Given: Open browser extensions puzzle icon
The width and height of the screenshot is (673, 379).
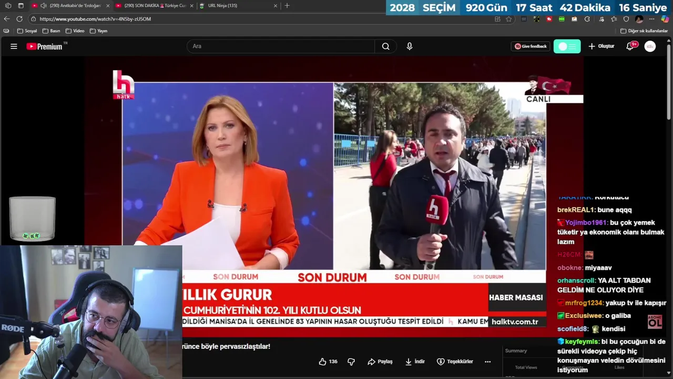Looking at the screenshot, I should coord(587,19).
